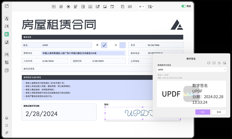The image size is (232, 139).
Task: Open the tools wrench dropdown in toolbar
Action: coord(150,6)
